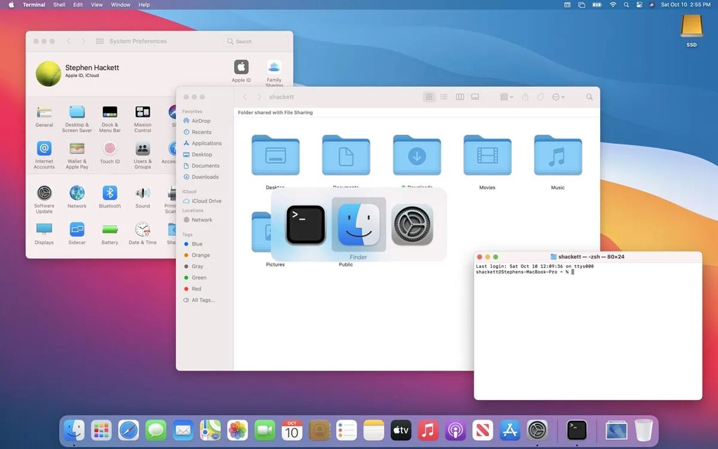Click the System Preferences search field

coord(256,41)
